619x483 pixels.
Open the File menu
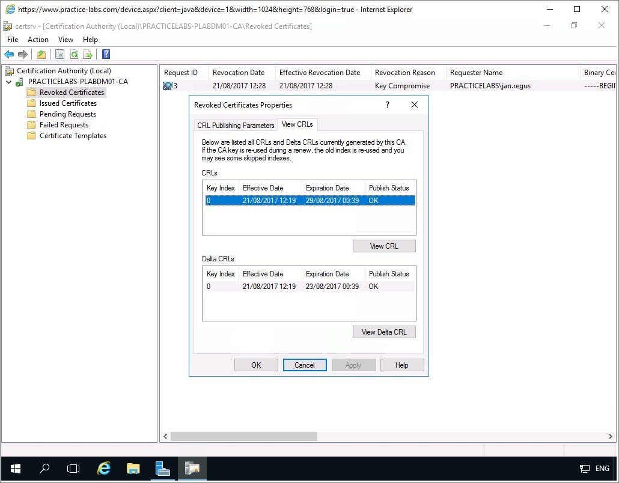click(x=13, y=40)
